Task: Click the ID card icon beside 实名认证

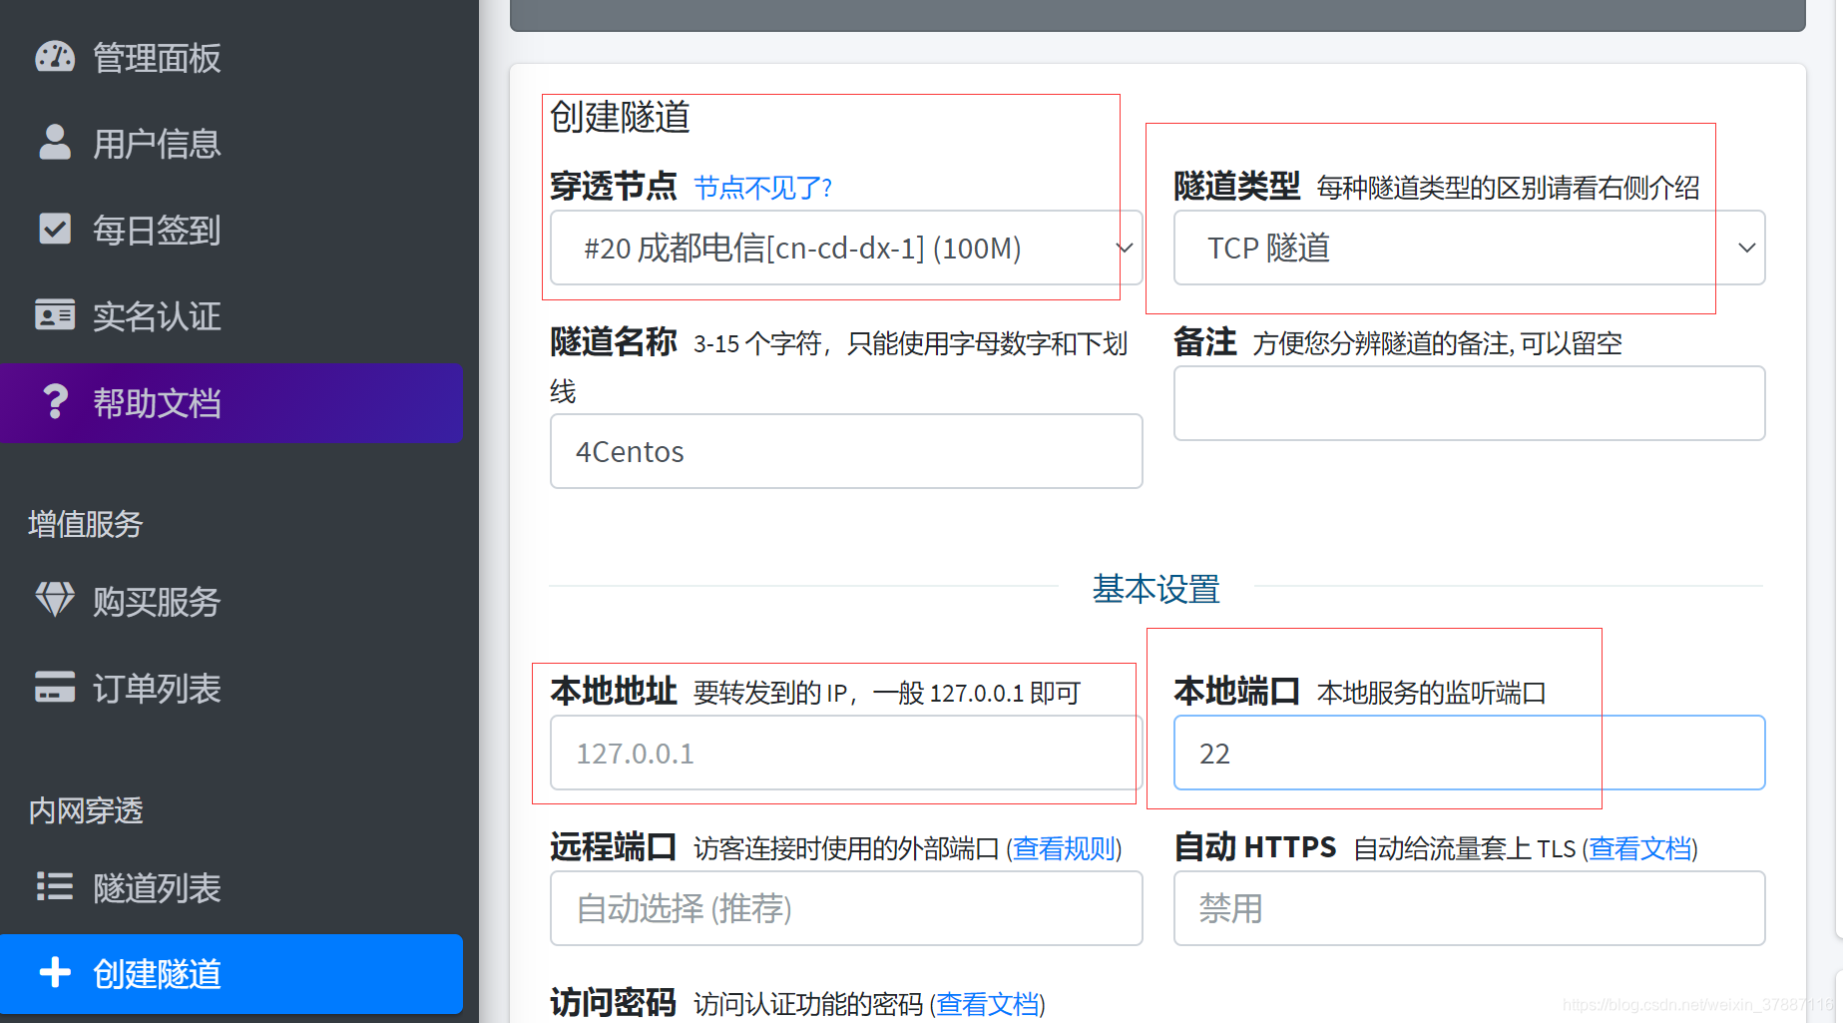Action: click(x=55, y=314)
